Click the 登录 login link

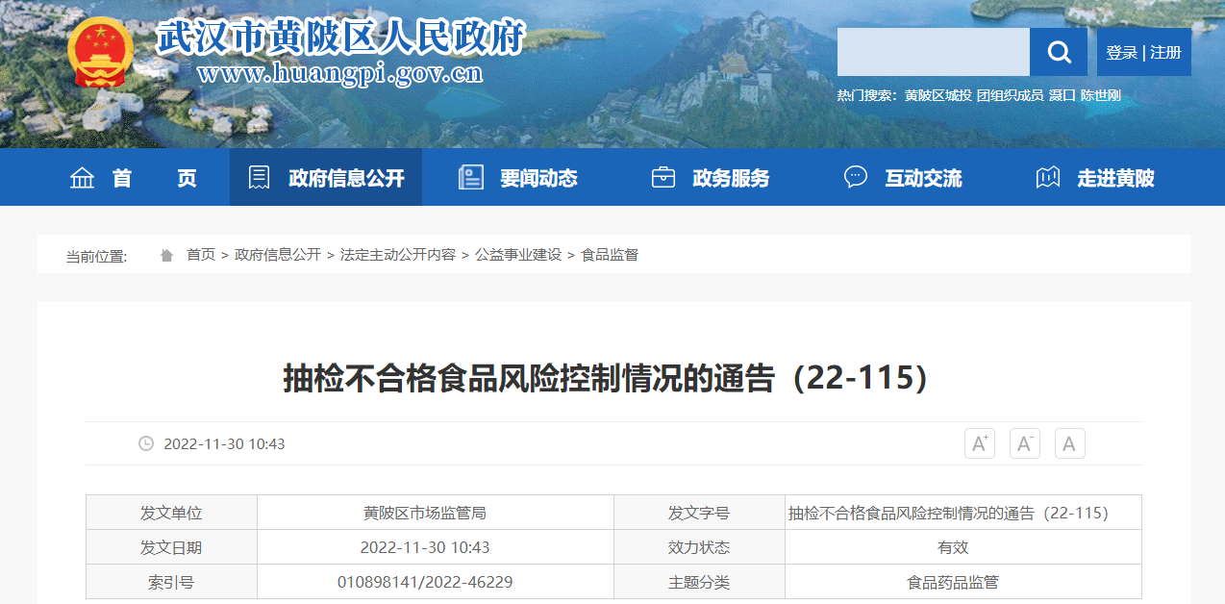1121,53
